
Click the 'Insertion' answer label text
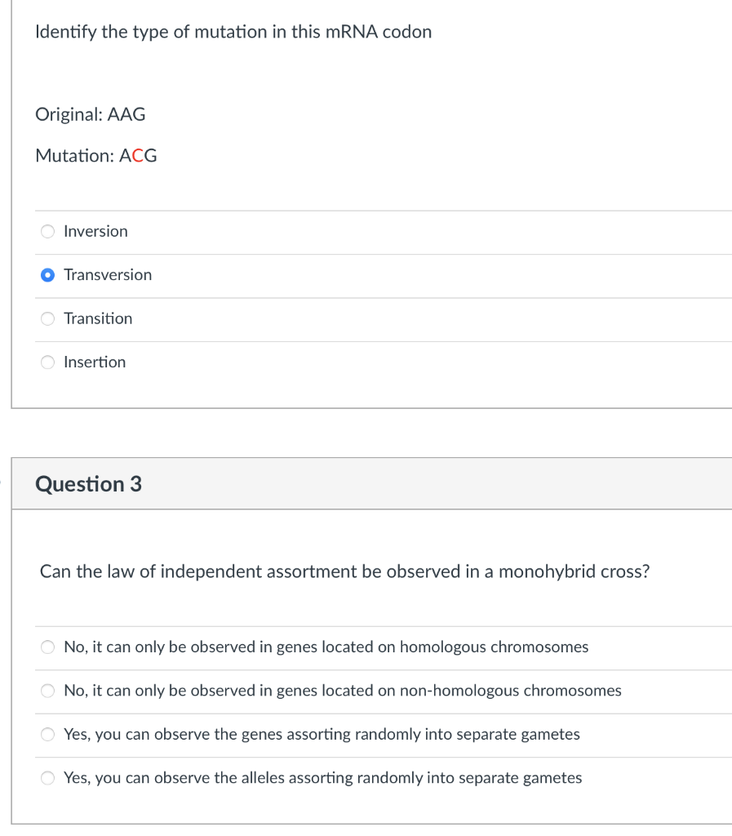tap(95, 362)
